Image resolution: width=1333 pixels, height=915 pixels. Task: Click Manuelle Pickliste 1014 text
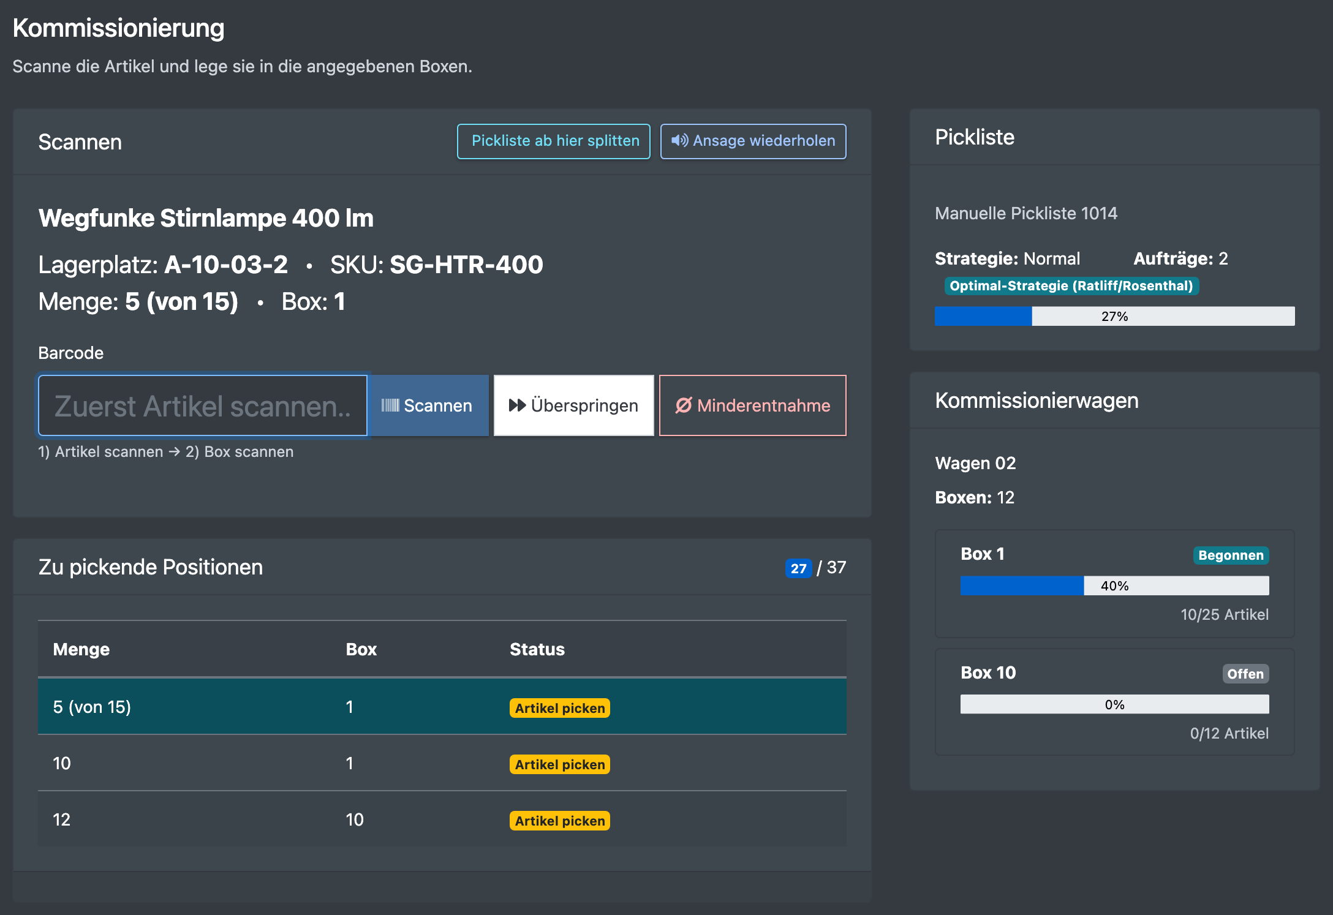click(x=1026, y=213)
